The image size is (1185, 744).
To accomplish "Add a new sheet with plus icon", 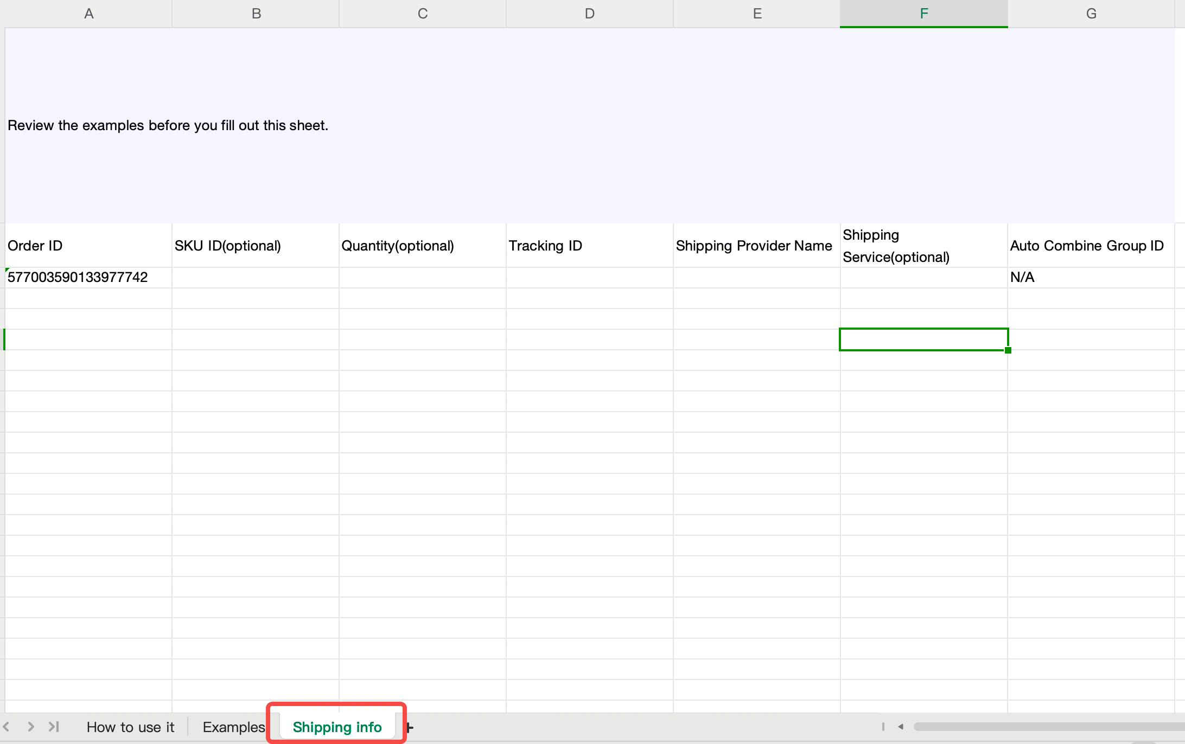I will (x=410, y=727).
